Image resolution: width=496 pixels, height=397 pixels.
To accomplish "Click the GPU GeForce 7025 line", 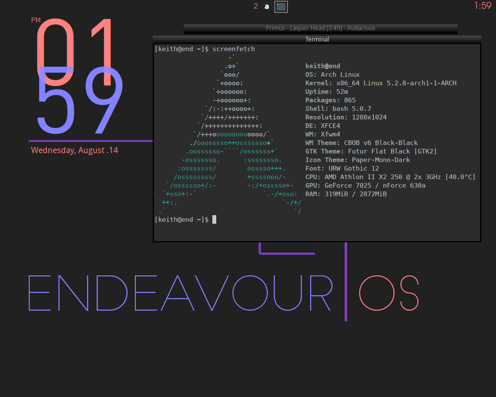I will tap(365, 185).
